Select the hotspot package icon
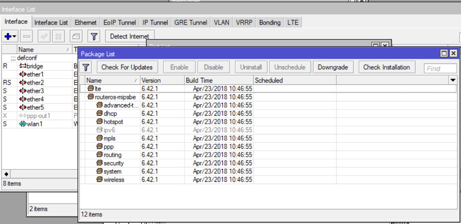 99,122
